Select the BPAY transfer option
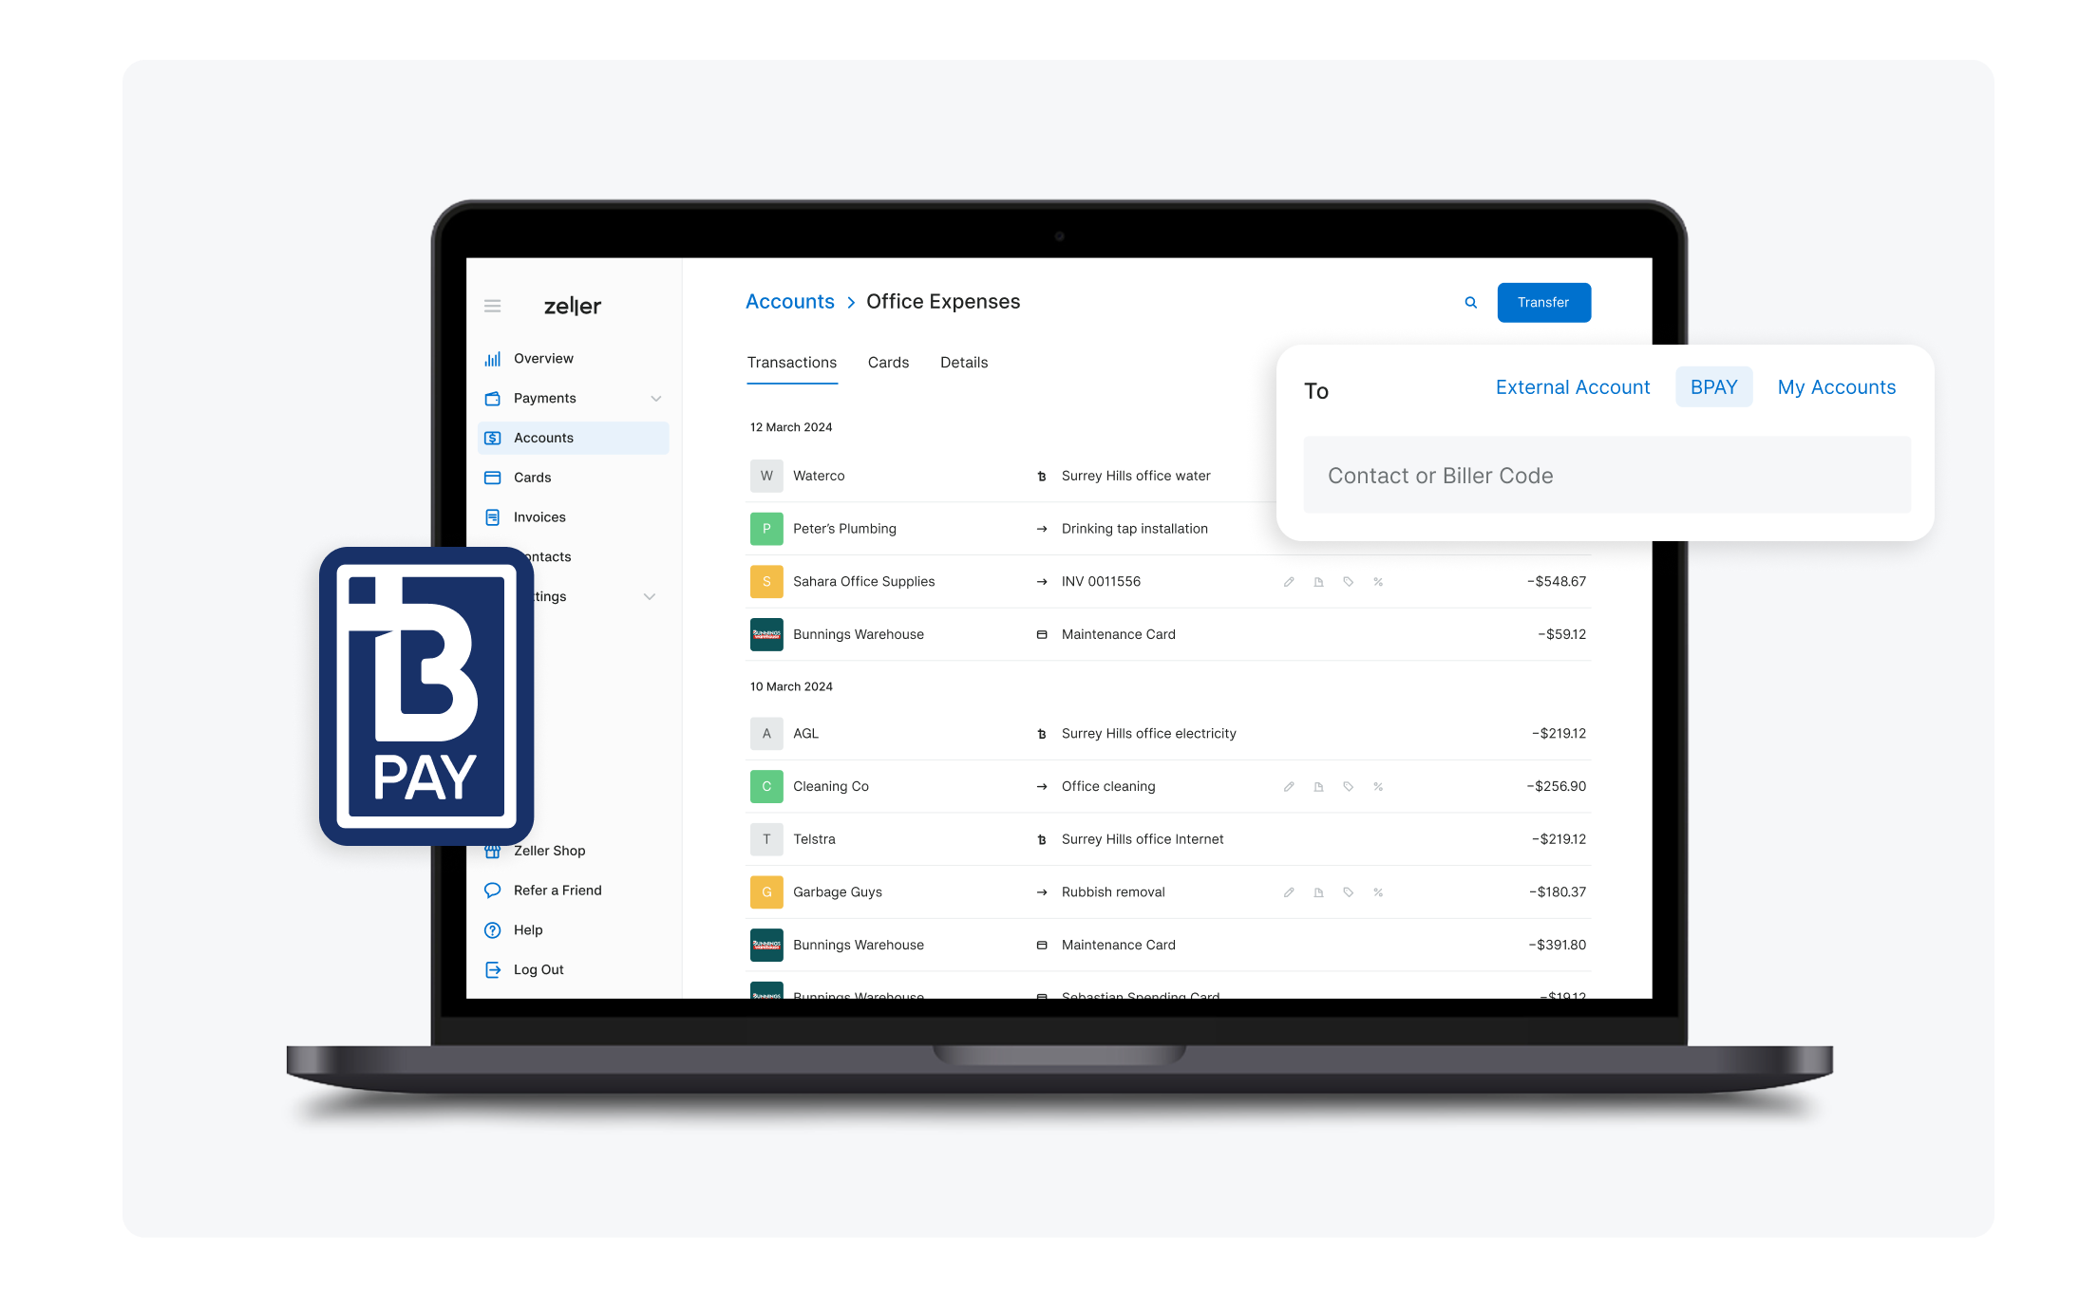Viewport: 2079px width, 1313px height. [x=1712, y=387]
